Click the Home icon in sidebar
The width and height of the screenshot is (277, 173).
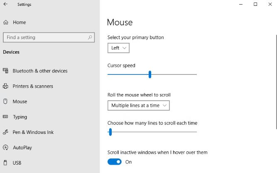[x=5, y=22]
